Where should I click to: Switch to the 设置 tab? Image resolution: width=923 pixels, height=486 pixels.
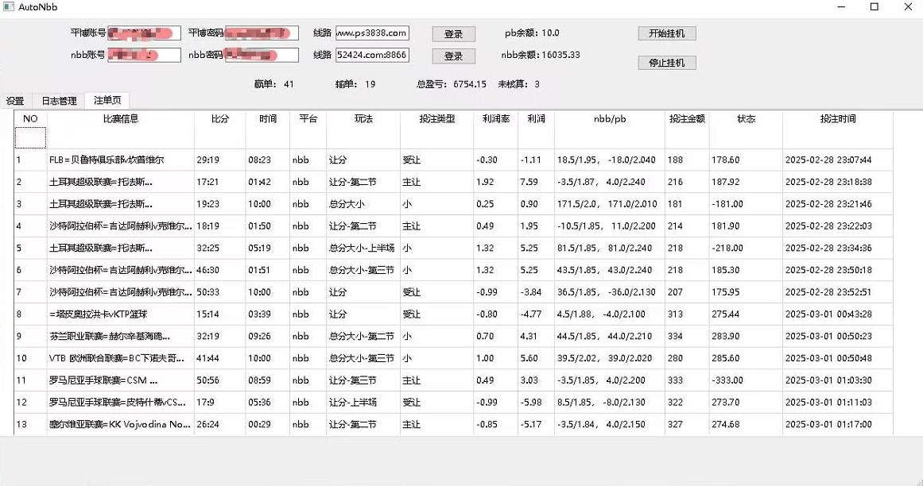coord(17,100)
